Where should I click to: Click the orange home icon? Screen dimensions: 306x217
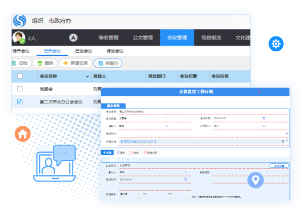[23, 134]
